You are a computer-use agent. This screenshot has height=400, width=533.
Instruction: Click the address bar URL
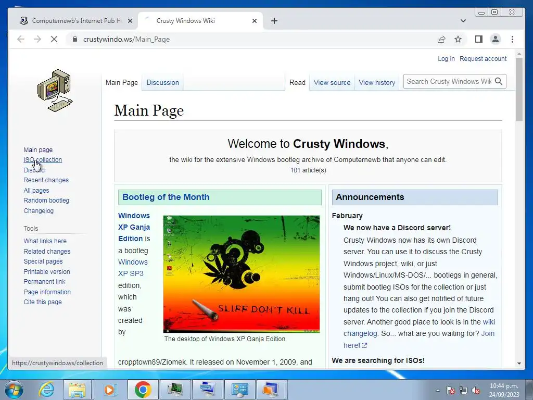pos(126,39)
